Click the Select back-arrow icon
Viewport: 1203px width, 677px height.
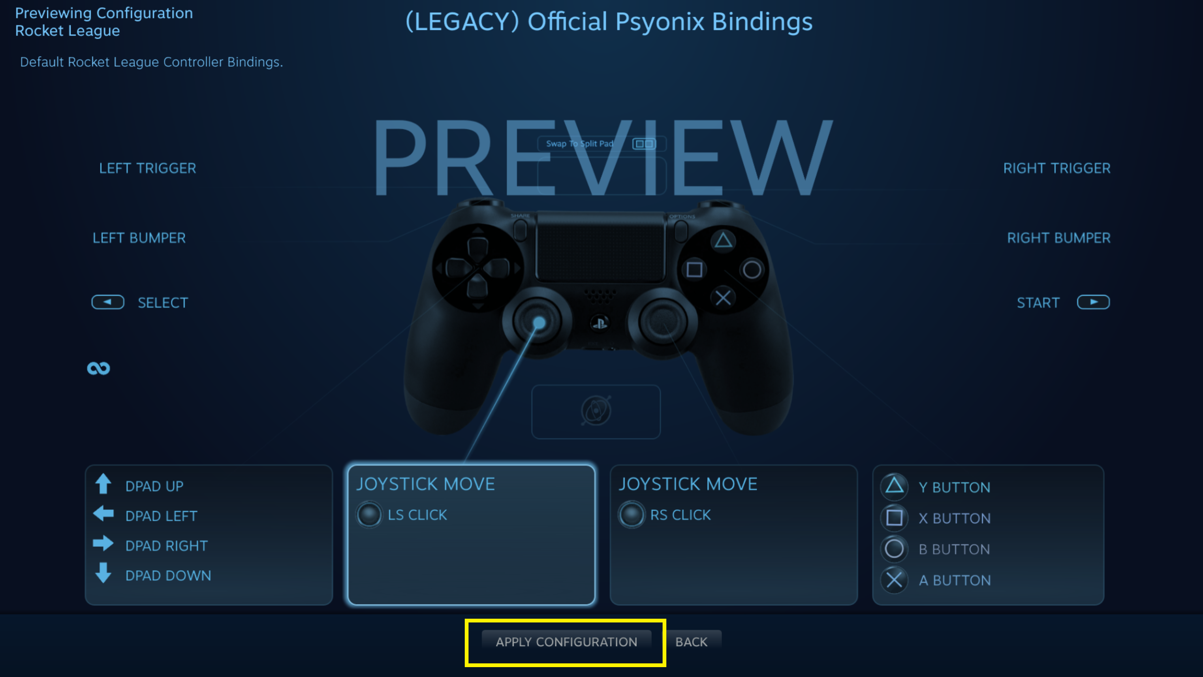(x=108, y=302)
